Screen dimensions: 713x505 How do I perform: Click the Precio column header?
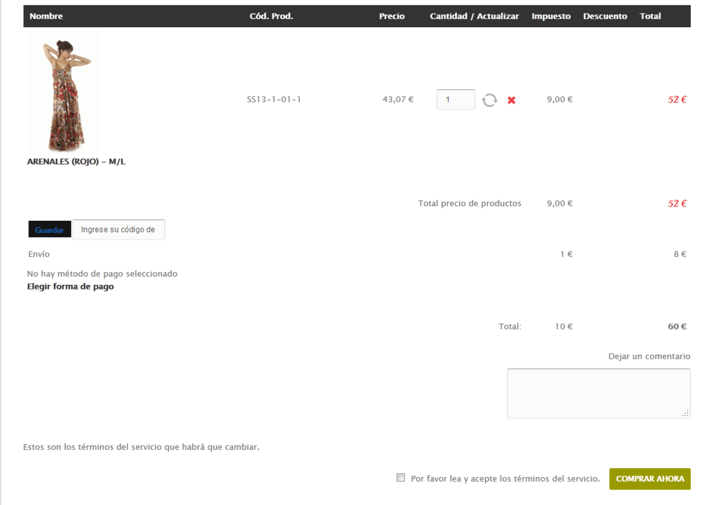click(x=392, y=16)
